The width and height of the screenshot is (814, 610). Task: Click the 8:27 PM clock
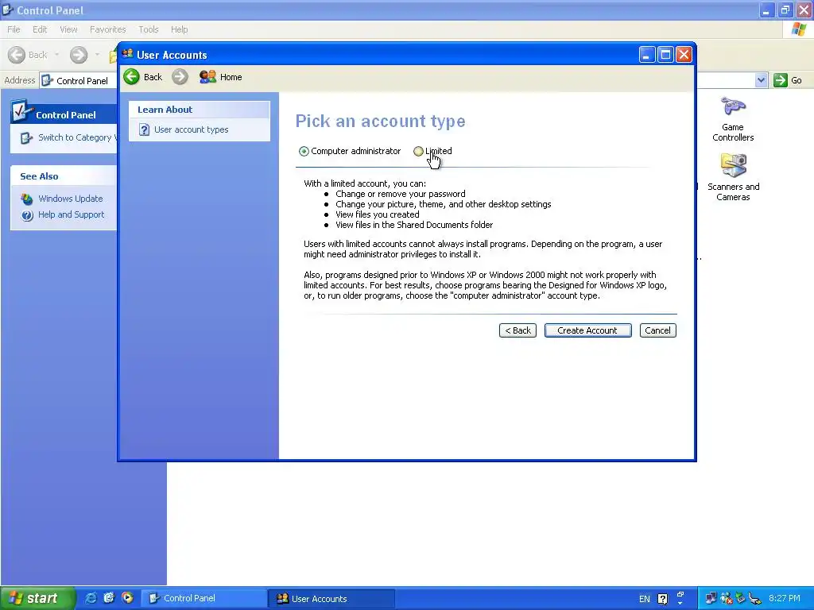point(785,599)
